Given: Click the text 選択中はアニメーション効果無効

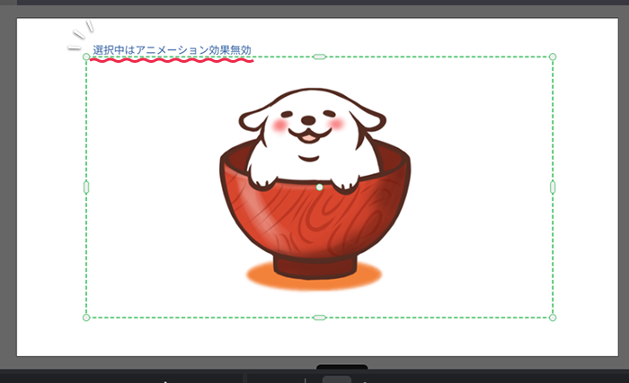Looking at the screenshot, I should 173,50.
